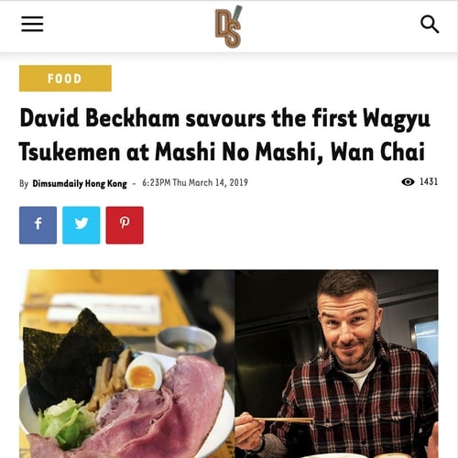Open the Wagyu tsukemen food photo

point(126,364)
